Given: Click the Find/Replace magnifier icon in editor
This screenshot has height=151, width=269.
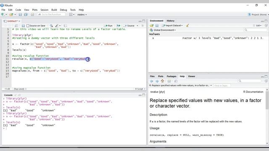Looking at the screenshot, I should (51, 26).
